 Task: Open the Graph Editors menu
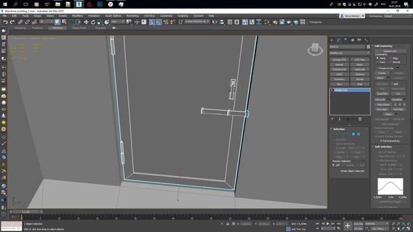(114, 16)
